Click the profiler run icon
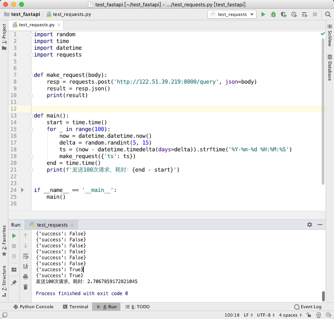334x319 pixels. pos(294,14)
